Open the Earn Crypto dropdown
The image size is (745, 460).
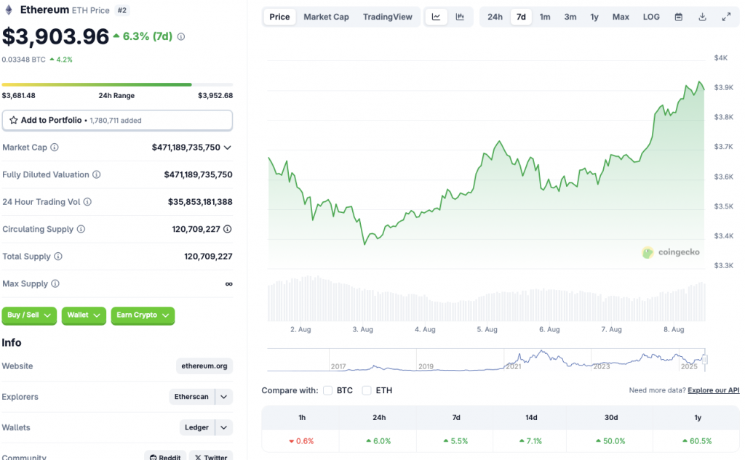pos(143,315)
